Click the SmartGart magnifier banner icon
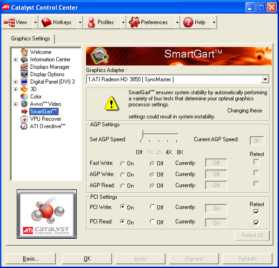The image size is (279, 268). coord(100,56)
